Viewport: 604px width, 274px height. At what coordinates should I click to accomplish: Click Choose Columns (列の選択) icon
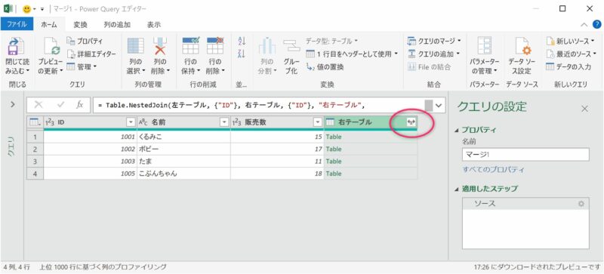(x=136, y=46)
